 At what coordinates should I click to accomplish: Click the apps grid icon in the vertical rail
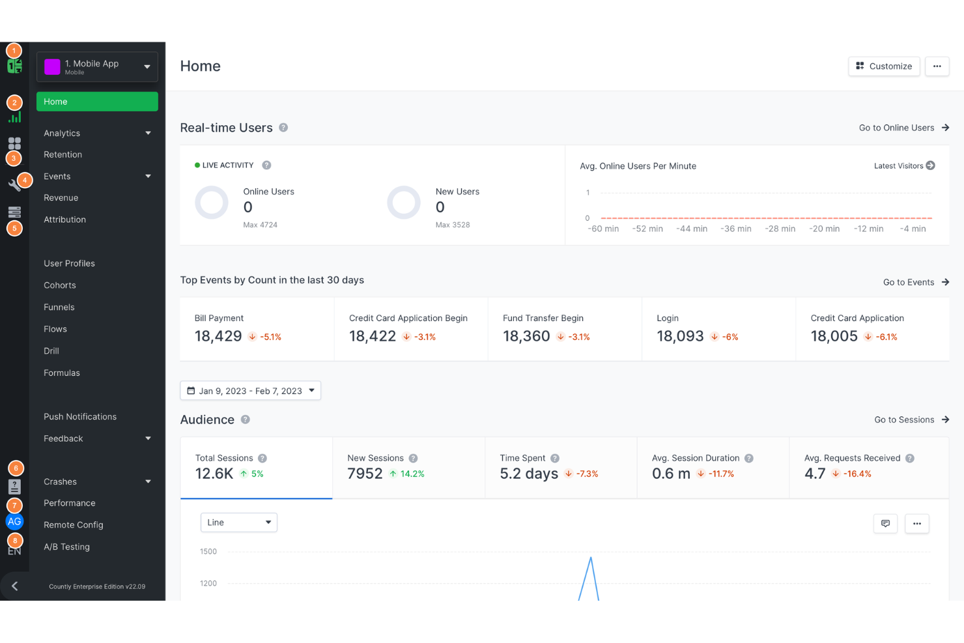click(14, 143)
